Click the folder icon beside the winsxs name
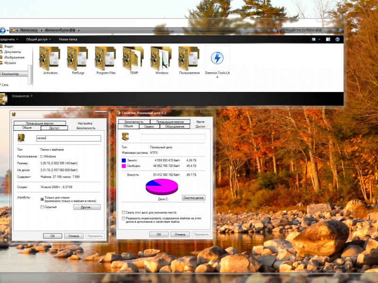This screenshot has height=283, width=378. point(21,138)
